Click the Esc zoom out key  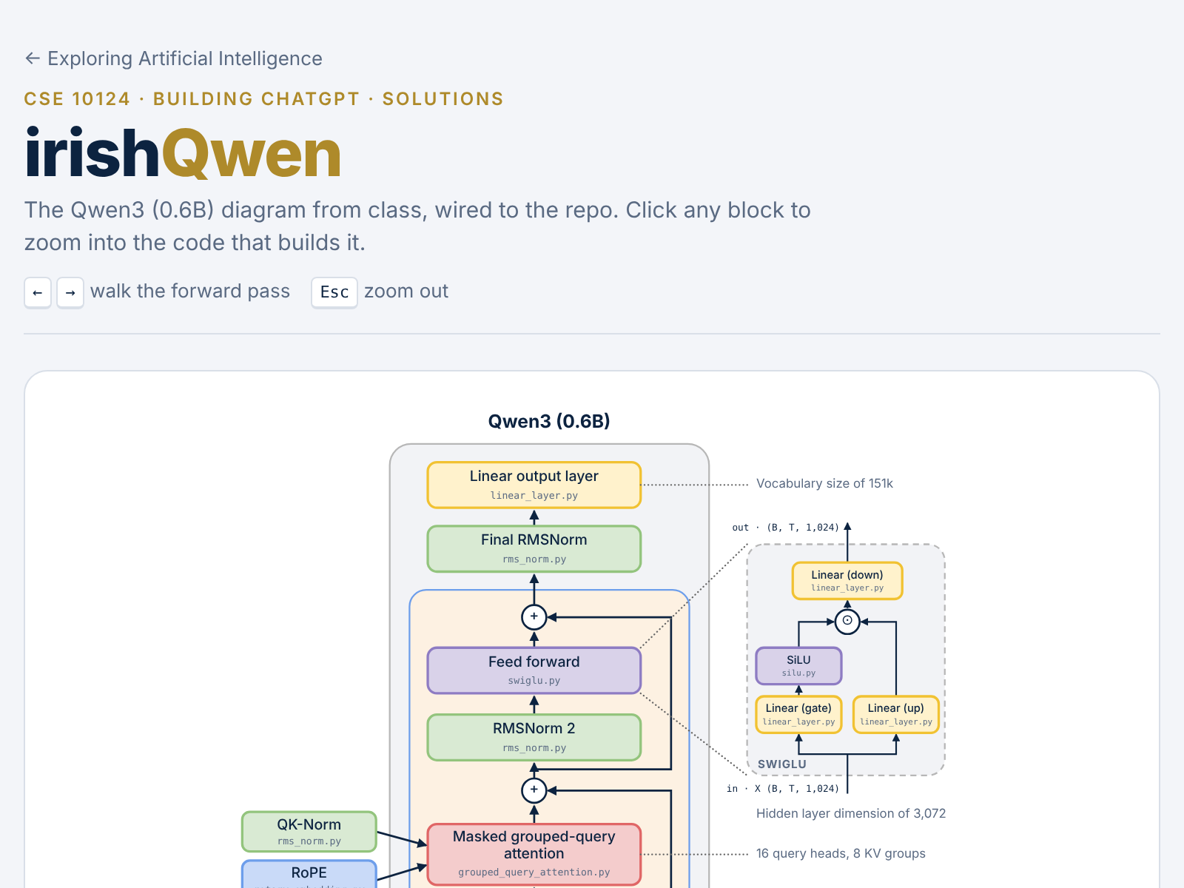[334, 292]
